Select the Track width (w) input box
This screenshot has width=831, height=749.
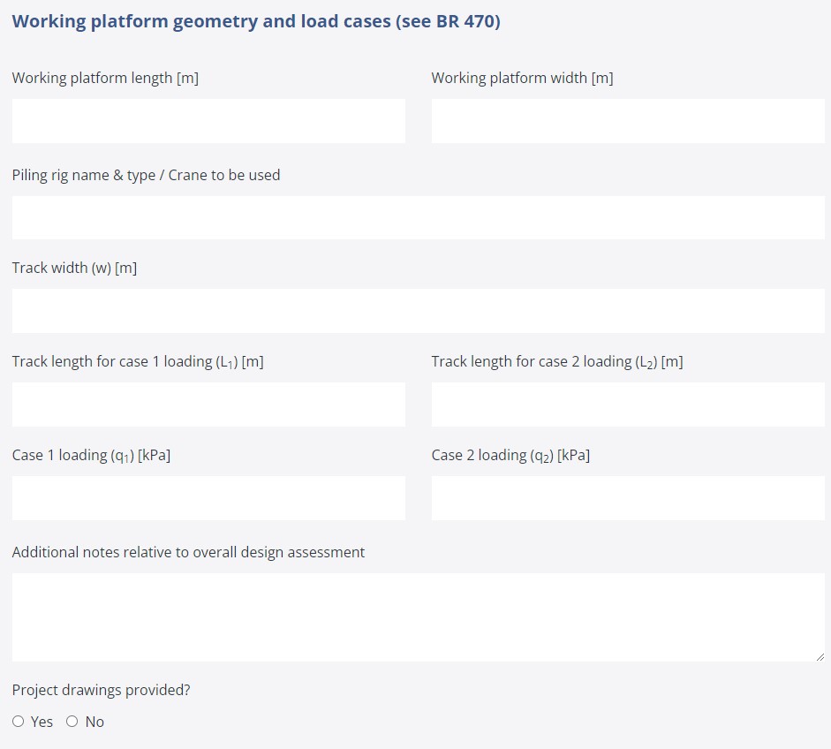(x=418, y=311)
